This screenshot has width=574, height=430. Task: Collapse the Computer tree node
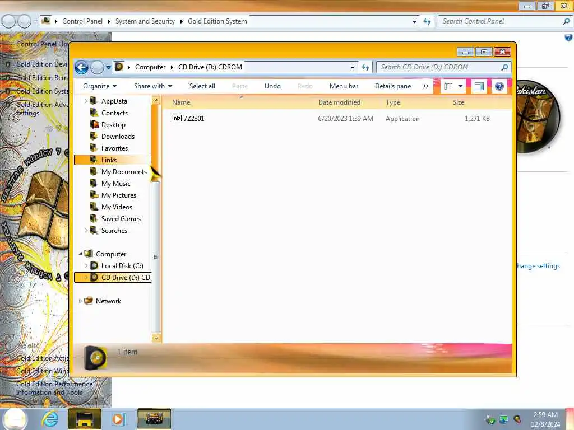80,254
